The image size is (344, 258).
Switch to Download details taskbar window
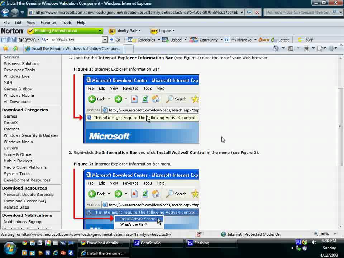103,243
